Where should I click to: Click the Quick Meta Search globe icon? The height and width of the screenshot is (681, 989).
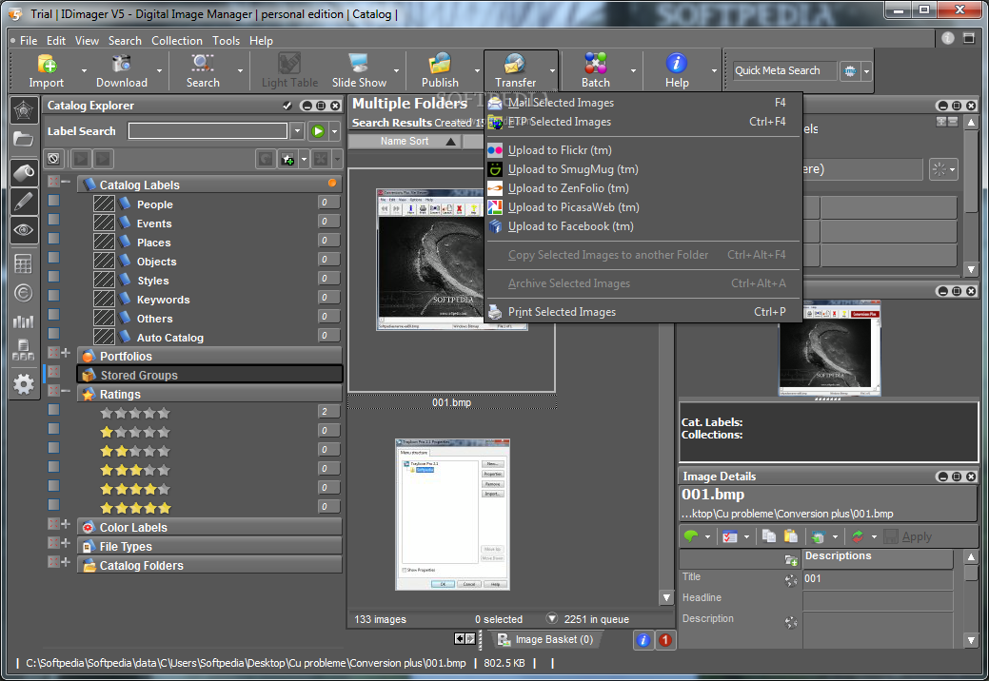(850, 71)
